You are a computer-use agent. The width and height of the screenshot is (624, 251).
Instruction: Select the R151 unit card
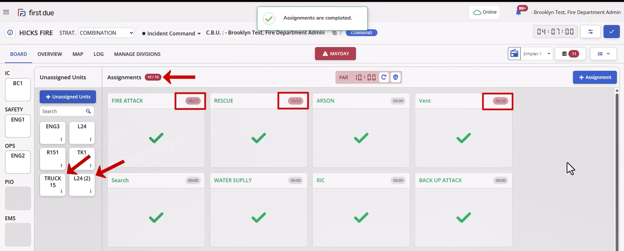[x=52, y=159]
